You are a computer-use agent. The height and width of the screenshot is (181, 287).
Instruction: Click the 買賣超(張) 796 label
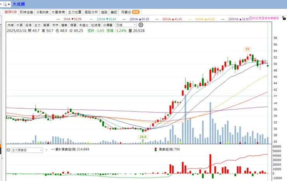click(x=169, y=149)
